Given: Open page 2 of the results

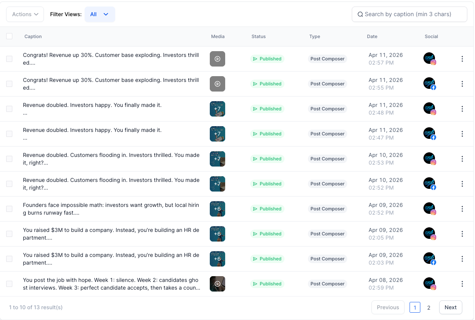Looking at the screenshot, I should [x=429, y=307].
